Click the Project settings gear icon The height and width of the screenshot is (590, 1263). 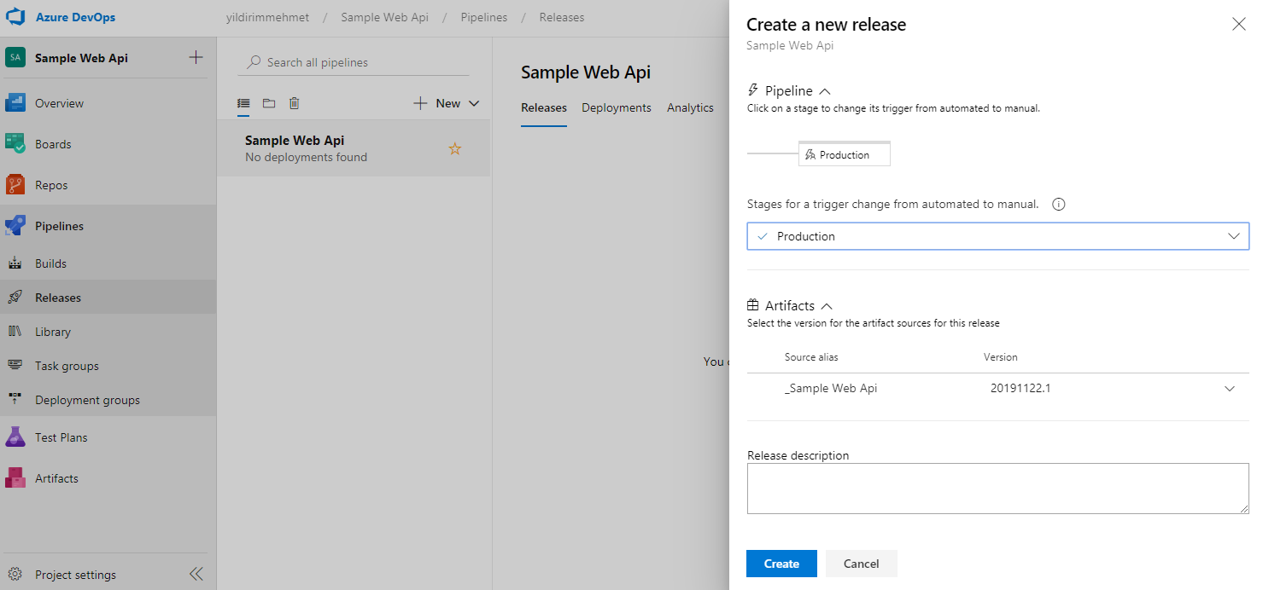coord(15,575)
